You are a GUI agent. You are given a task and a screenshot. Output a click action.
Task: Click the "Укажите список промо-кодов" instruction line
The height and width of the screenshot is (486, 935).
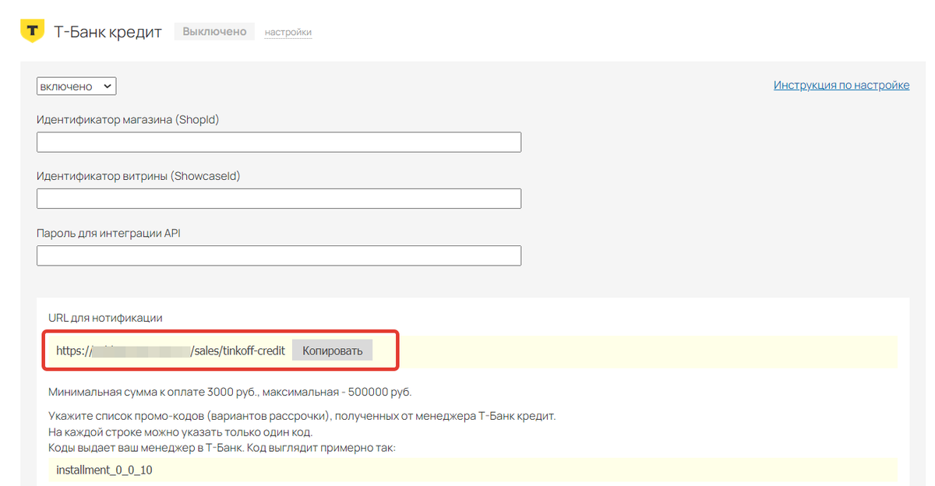(x=302, y=417)
